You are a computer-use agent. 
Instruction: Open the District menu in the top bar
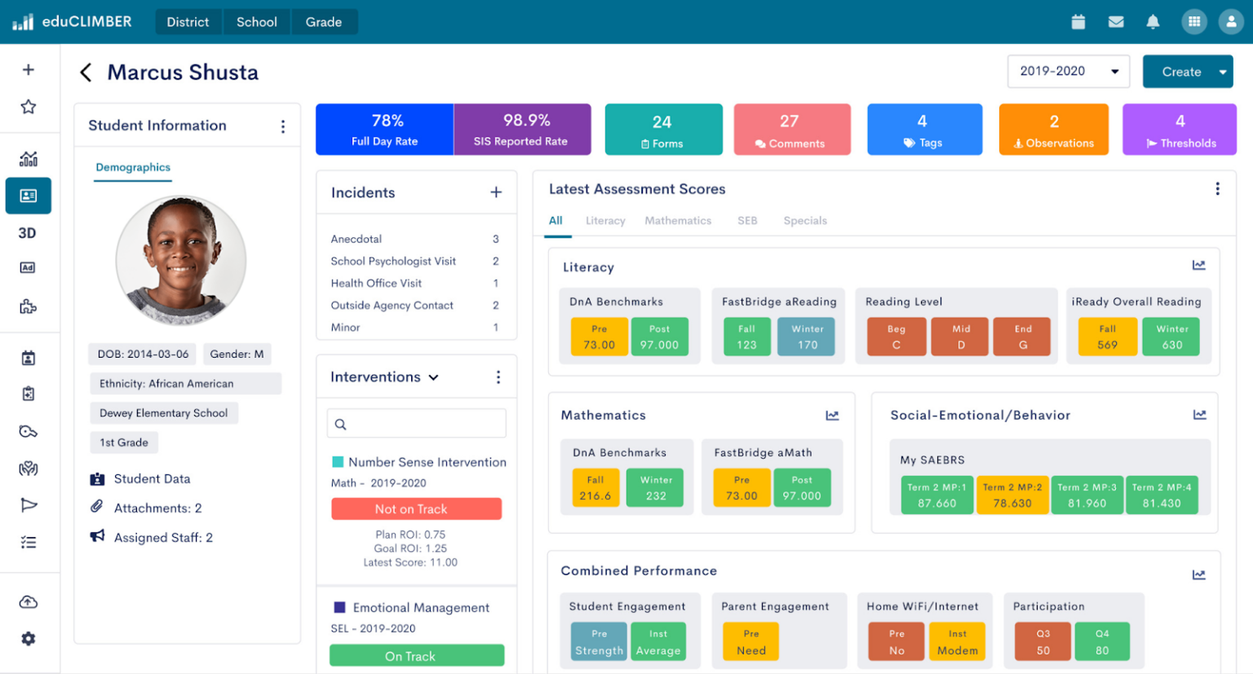click(188, 22)
